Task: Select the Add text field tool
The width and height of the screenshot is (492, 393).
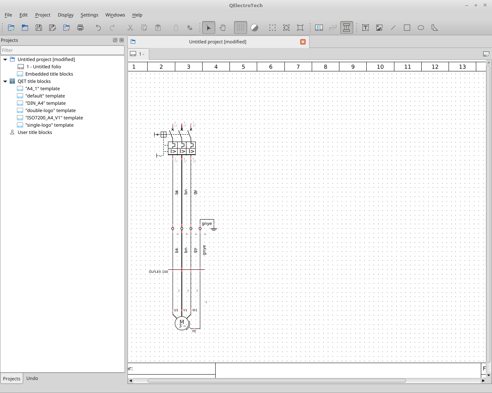Action: point(366,28)
